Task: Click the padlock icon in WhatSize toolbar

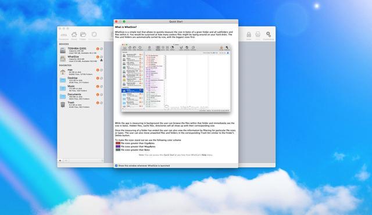Action: [x=249, y=35]
